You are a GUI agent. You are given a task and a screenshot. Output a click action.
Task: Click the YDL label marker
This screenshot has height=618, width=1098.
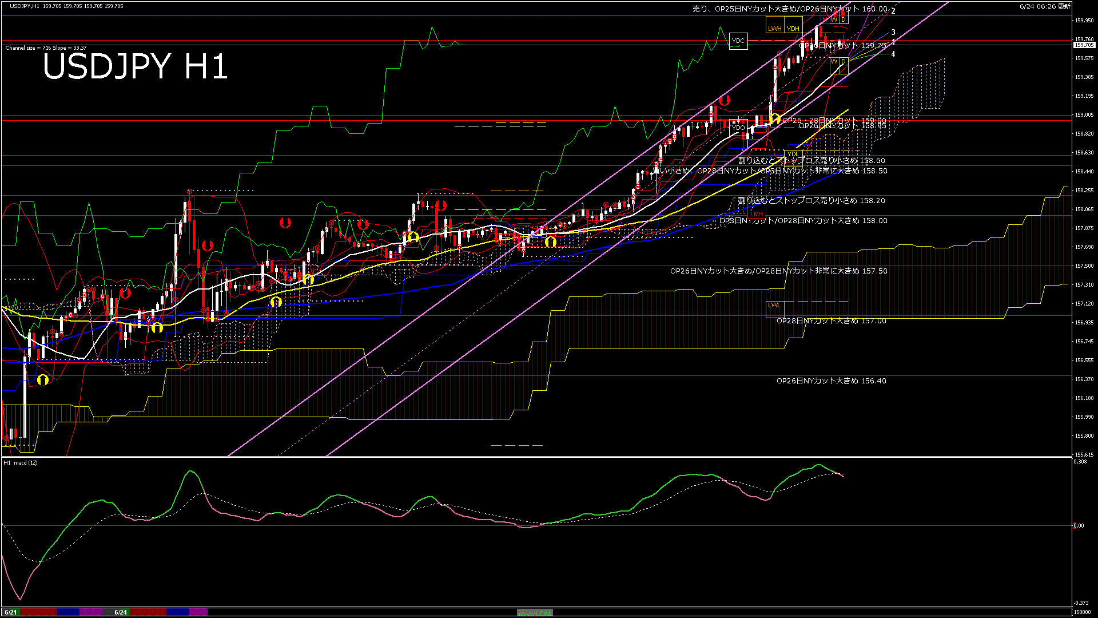click(x=793, y=154)
